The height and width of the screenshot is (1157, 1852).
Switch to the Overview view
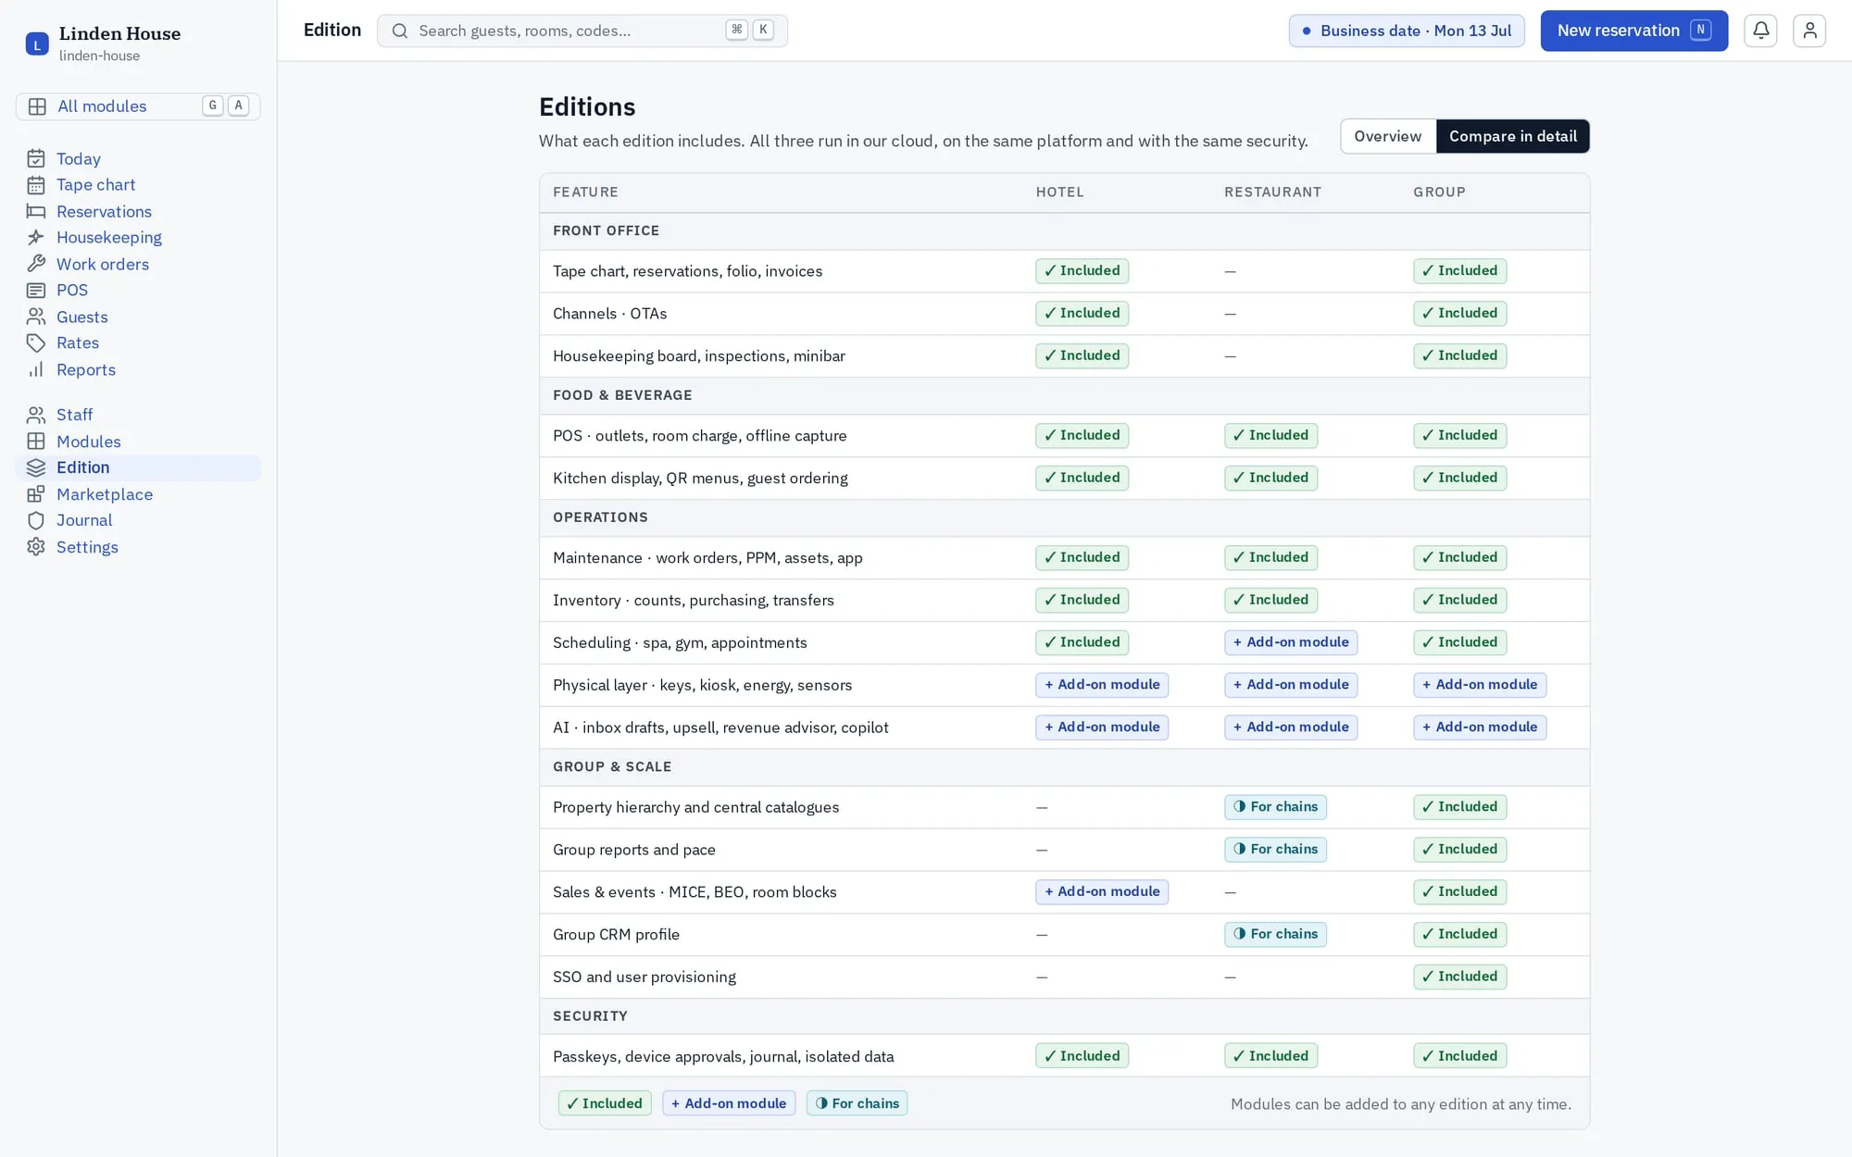click(1387, 136)
